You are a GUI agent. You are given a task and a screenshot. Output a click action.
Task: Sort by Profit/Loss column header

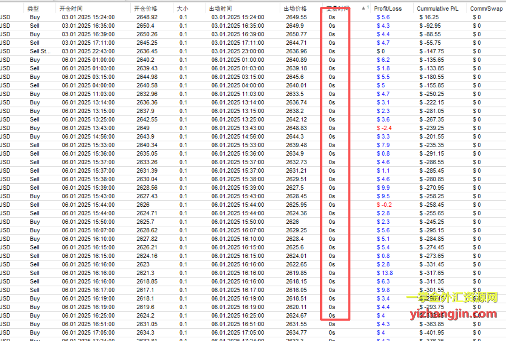[x=388, y=9]
